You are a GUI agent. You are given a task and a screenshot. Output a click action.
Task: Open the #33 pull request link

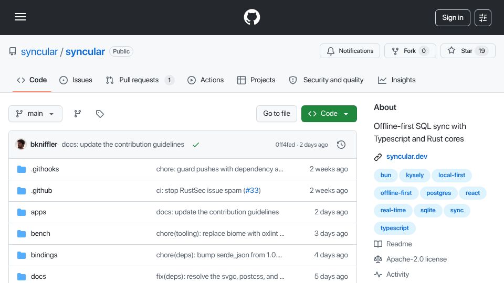pos(252,191)
